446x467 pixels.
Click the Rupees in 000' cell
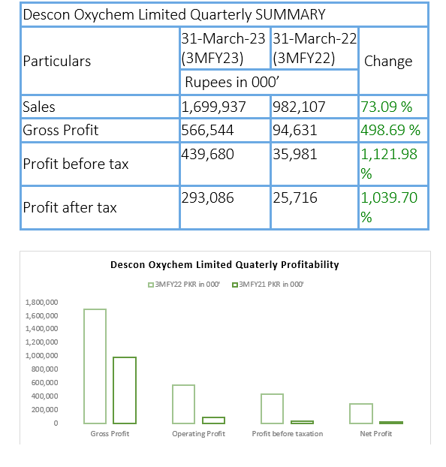270,82
